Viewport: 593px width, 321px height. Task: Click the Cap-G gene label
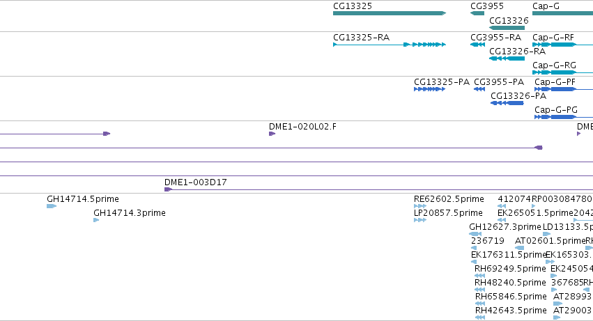coord(546,6)
